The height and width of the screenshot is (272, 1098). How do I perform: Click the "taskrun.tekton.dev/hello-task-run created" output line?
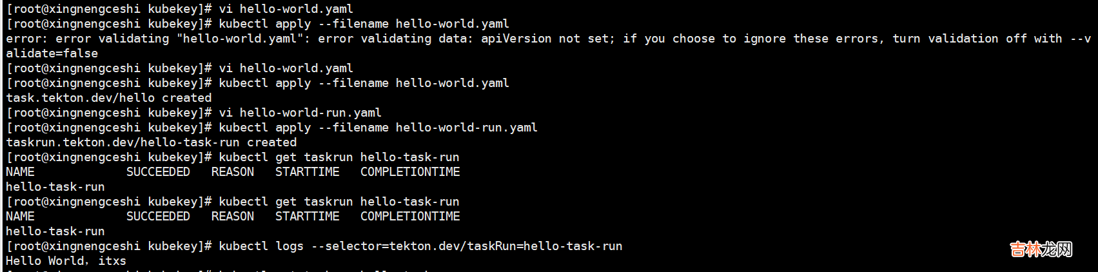coord(151,142)
